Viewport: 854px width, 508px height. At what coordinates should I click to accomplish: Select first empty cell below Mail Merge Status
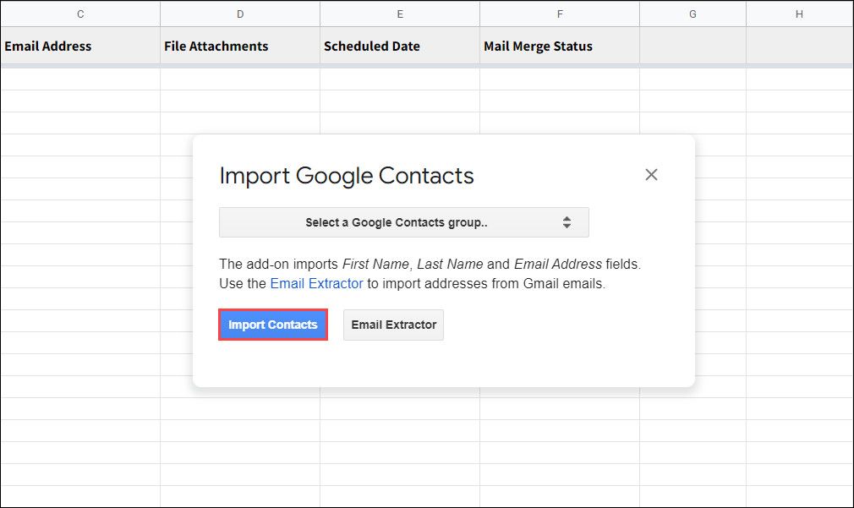[x=560, y=79]
